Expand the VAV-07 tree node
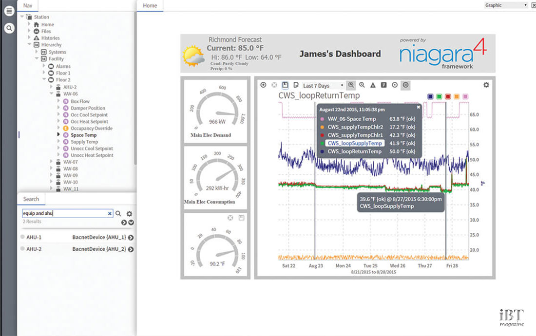Screen dimensions: 536x336 (51, 162)
